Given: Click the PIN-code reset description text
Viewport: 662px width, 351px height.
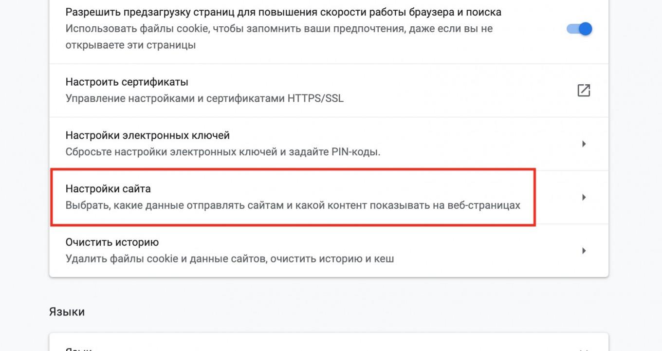Looking at the screenshot, I should [x=223, y=152].
